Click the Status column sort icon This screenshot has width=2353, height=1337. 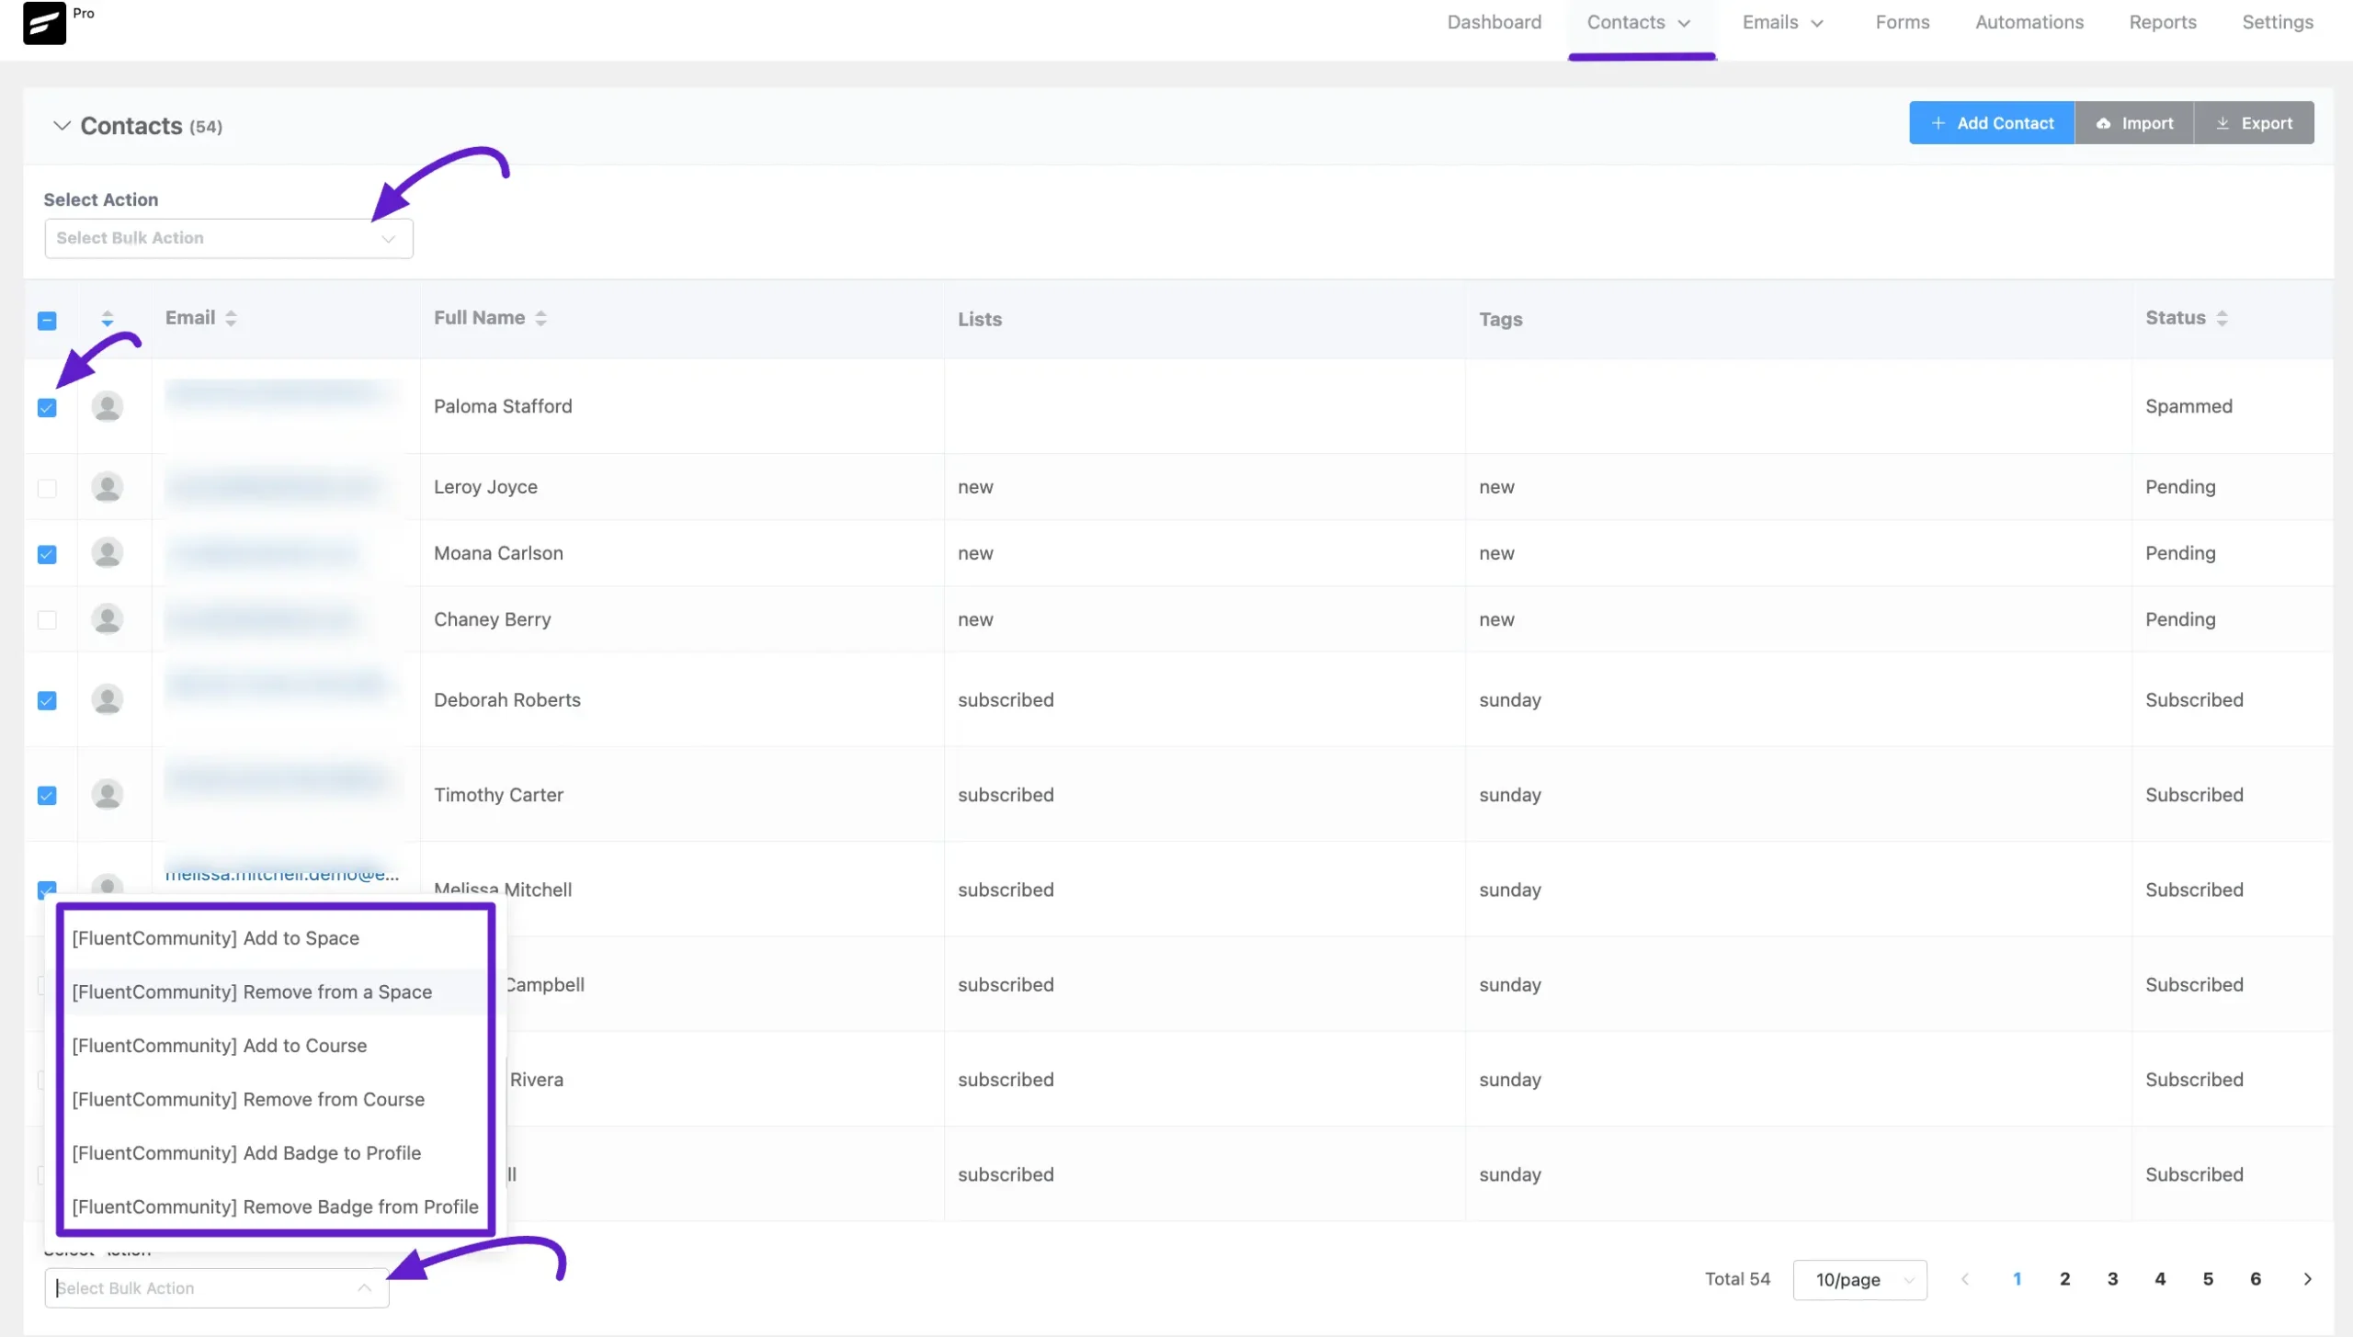point(2222,317)
